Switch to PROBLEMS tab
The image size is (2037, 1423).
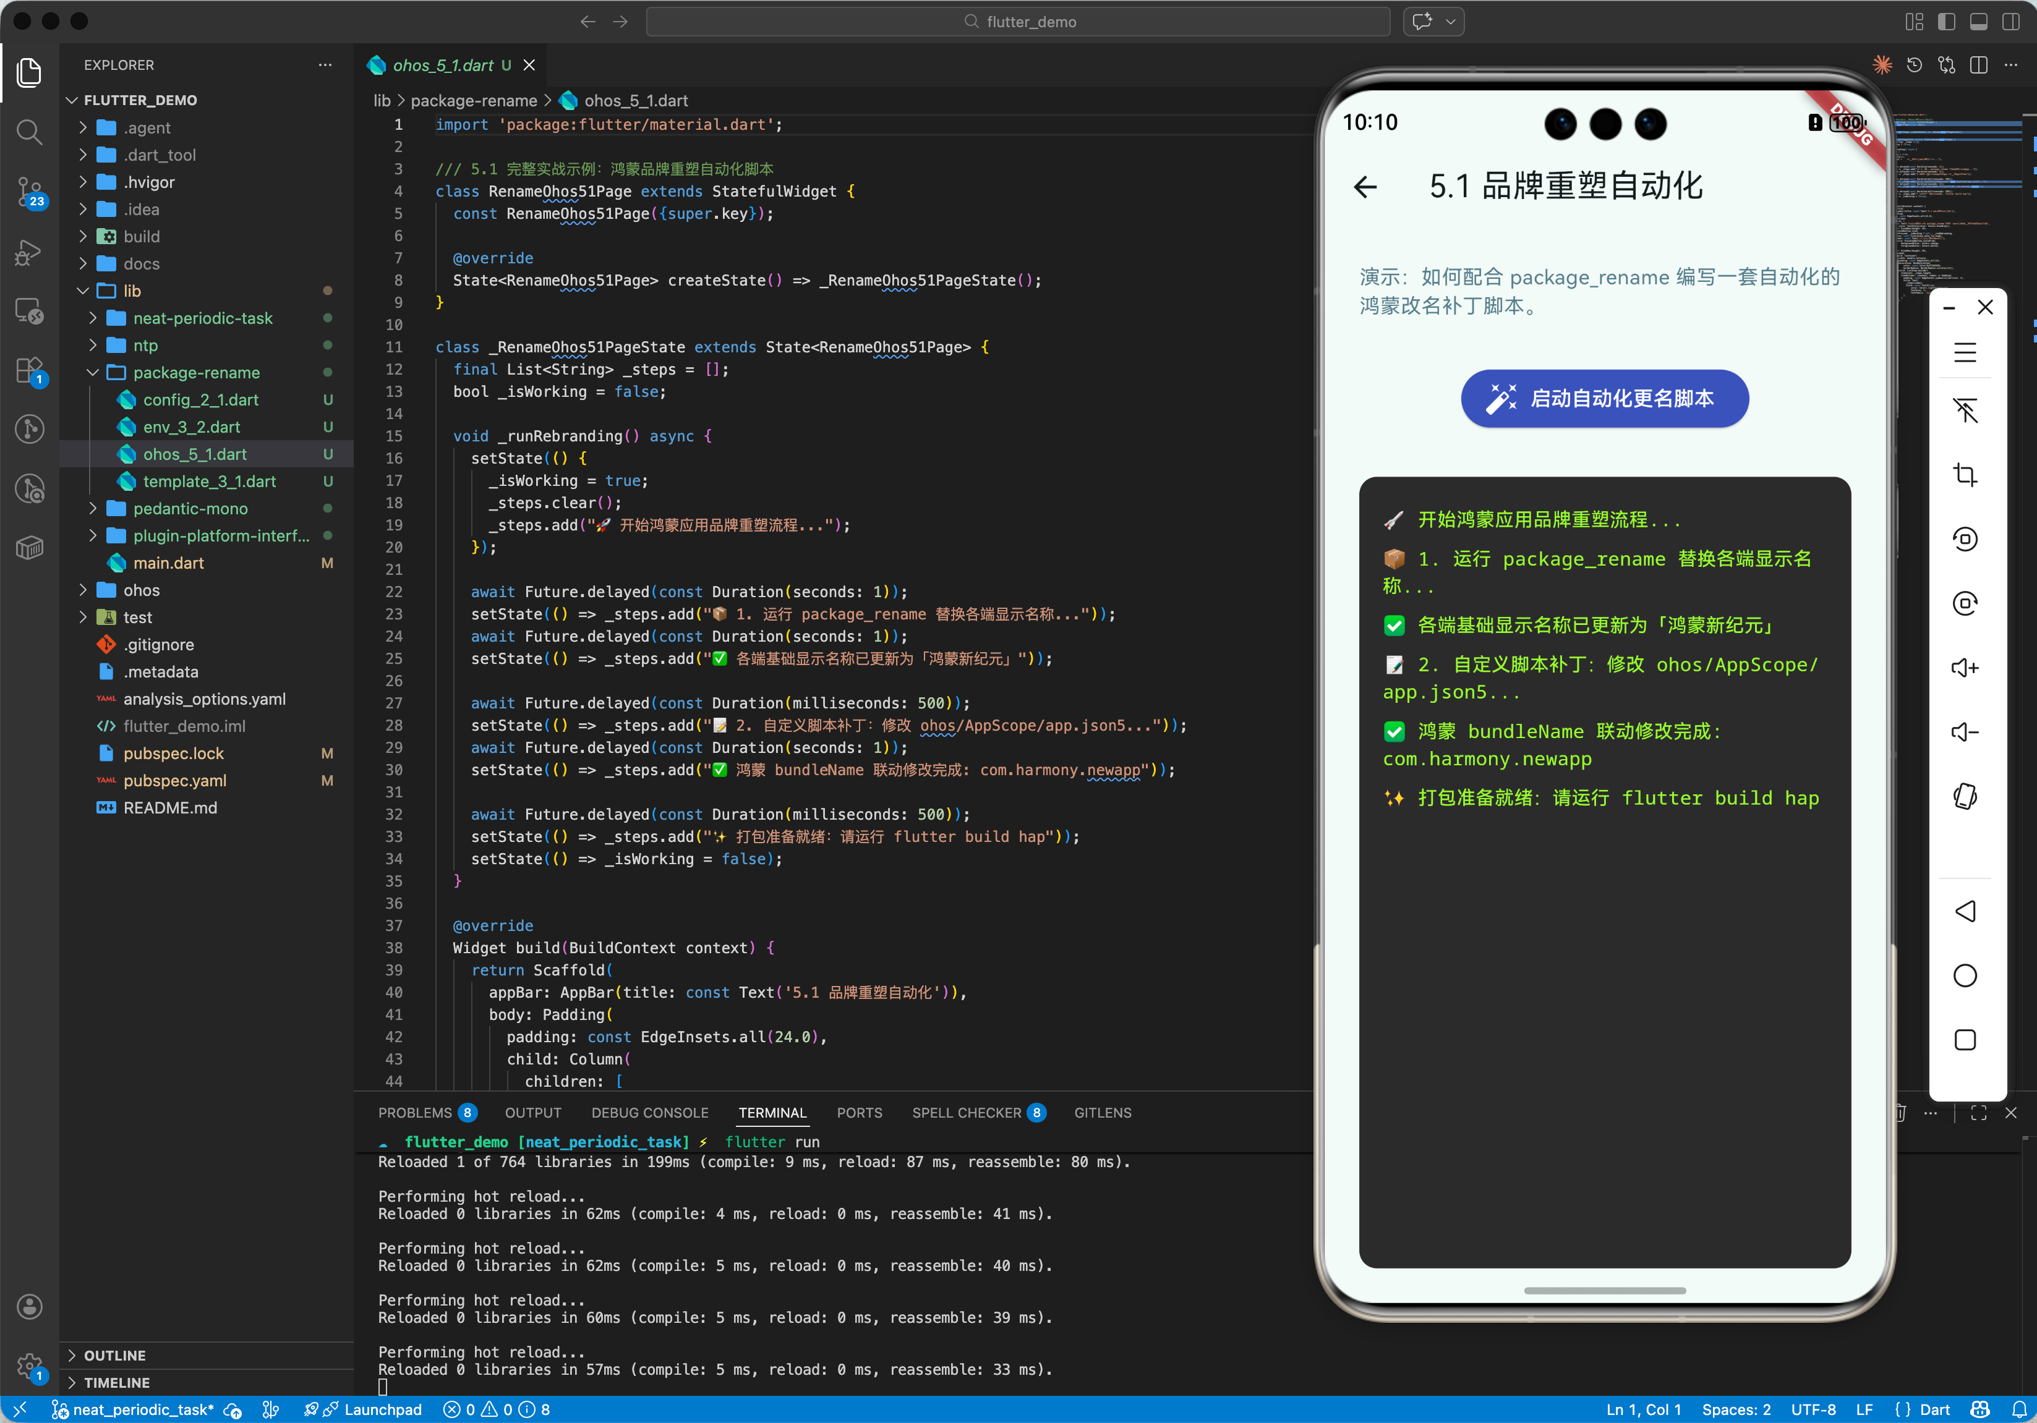(415, 1112)
